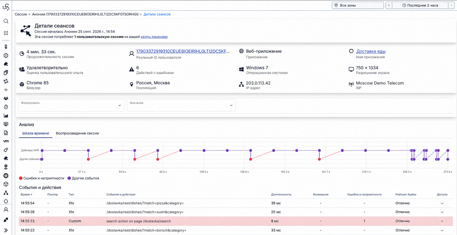Open the hexagon exclamation icon in the sidebar
The height and width of the screenshot is (235, 457).
click(x=6, y=56)
